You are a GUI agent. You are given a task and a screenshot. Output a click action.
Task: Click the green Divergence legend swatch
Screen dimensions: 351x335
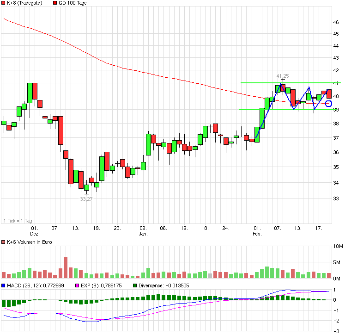pyautogui.click(x=135, y=285)
